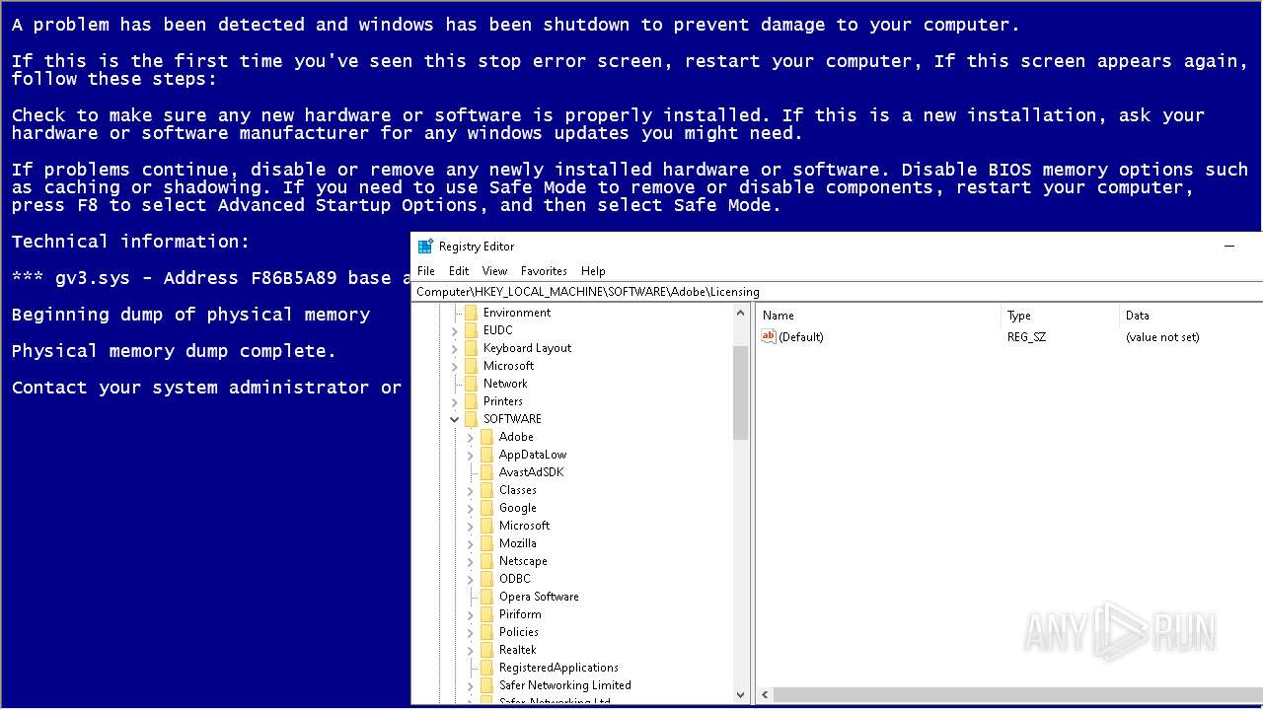The height and width of the screenshot is (710, 1263).
Task: Click the tree pane scroll down arrow
Action: [741, 695]
